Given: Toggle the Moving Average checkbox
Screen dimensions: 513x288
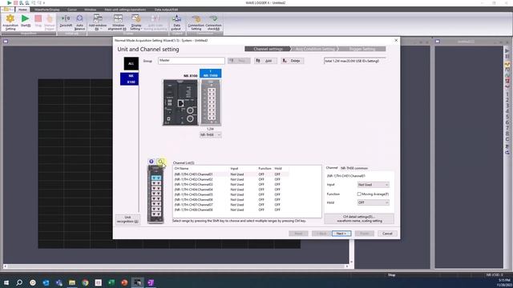Looking at the screenshot, I should pyautogui.click(x=359, y=194).
